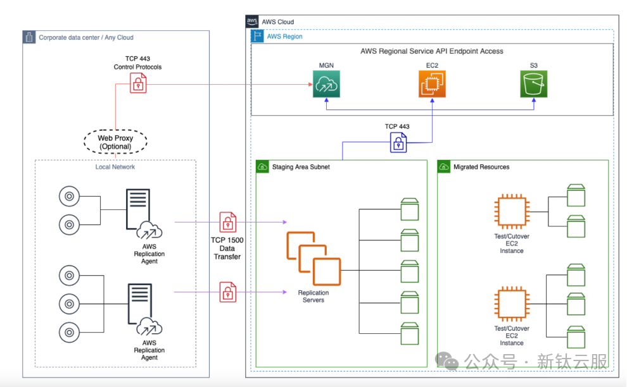The width and height of the screenshot is (627, 387).
Task: Click the red lock icon under Control Protocols
Action: pos(138,83)
